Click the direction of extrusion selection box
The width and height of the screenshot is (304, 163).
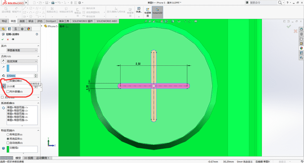click(22, 68)
